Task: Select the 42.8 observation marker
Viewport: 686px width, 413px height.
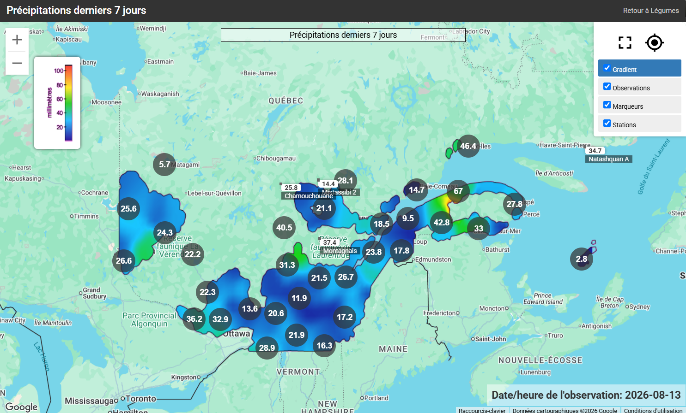Action: tap(442, 223)
